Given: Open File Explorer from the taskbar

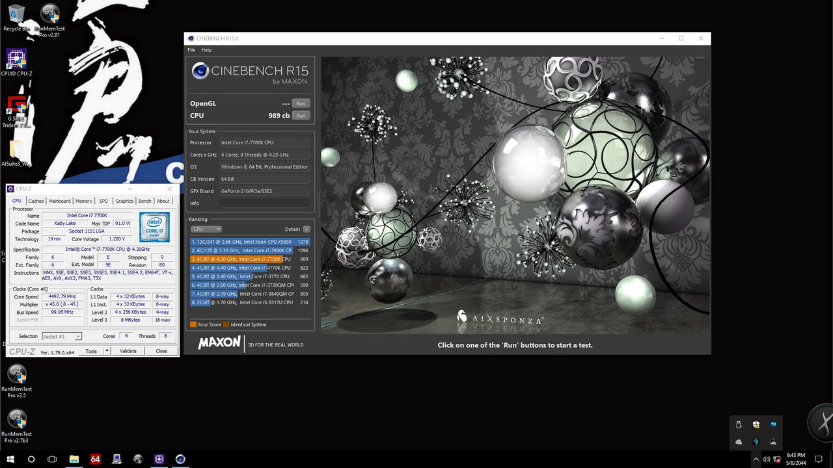Looking at the screenshot, I should [x=74, y=459].
